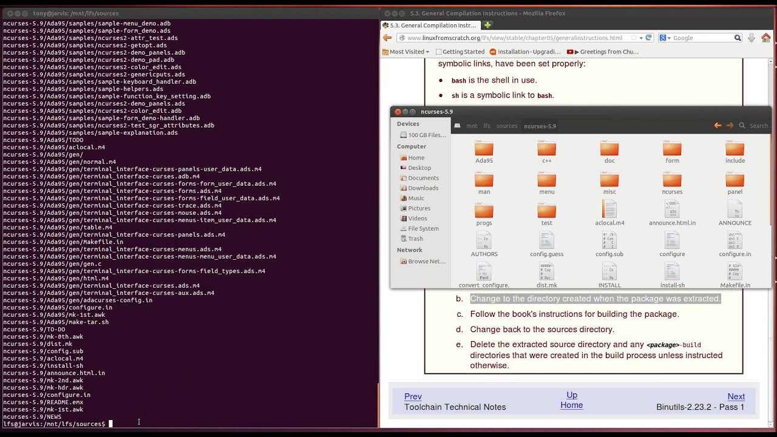The image size is (777, 437).
Task: Bookmark page with the star icon
Action: click(634, 38)
